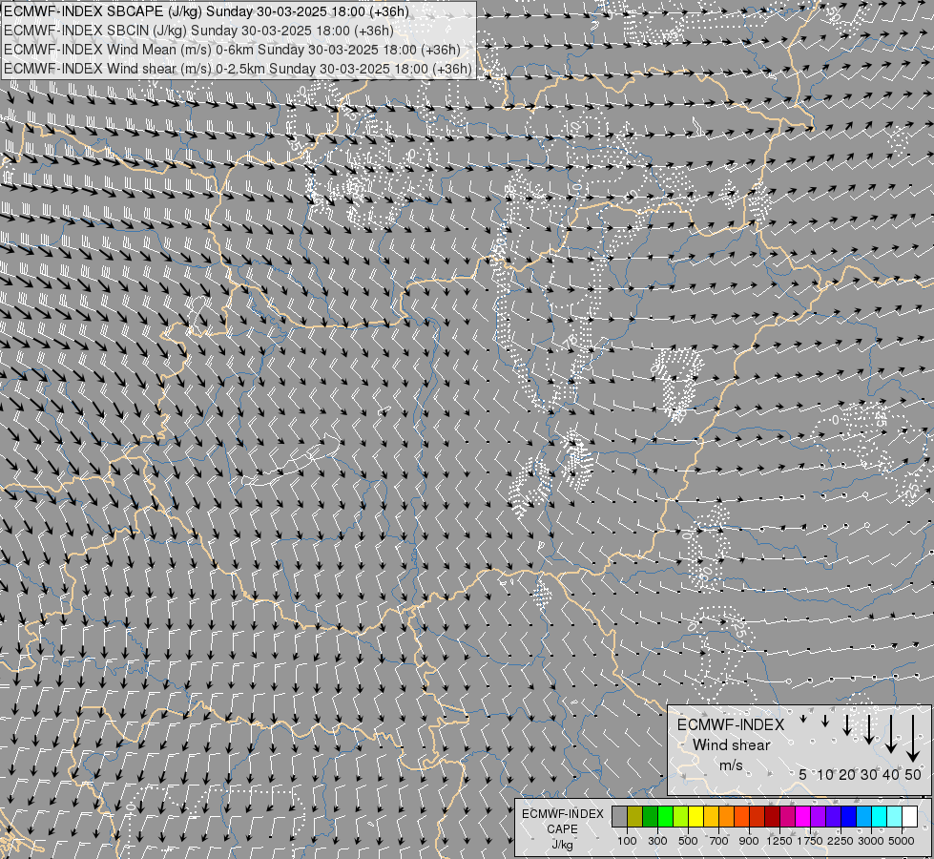This screenshot has height=859, width=934.
Task: Click the wind shear arrow above label 30
Action: (868, 729)
